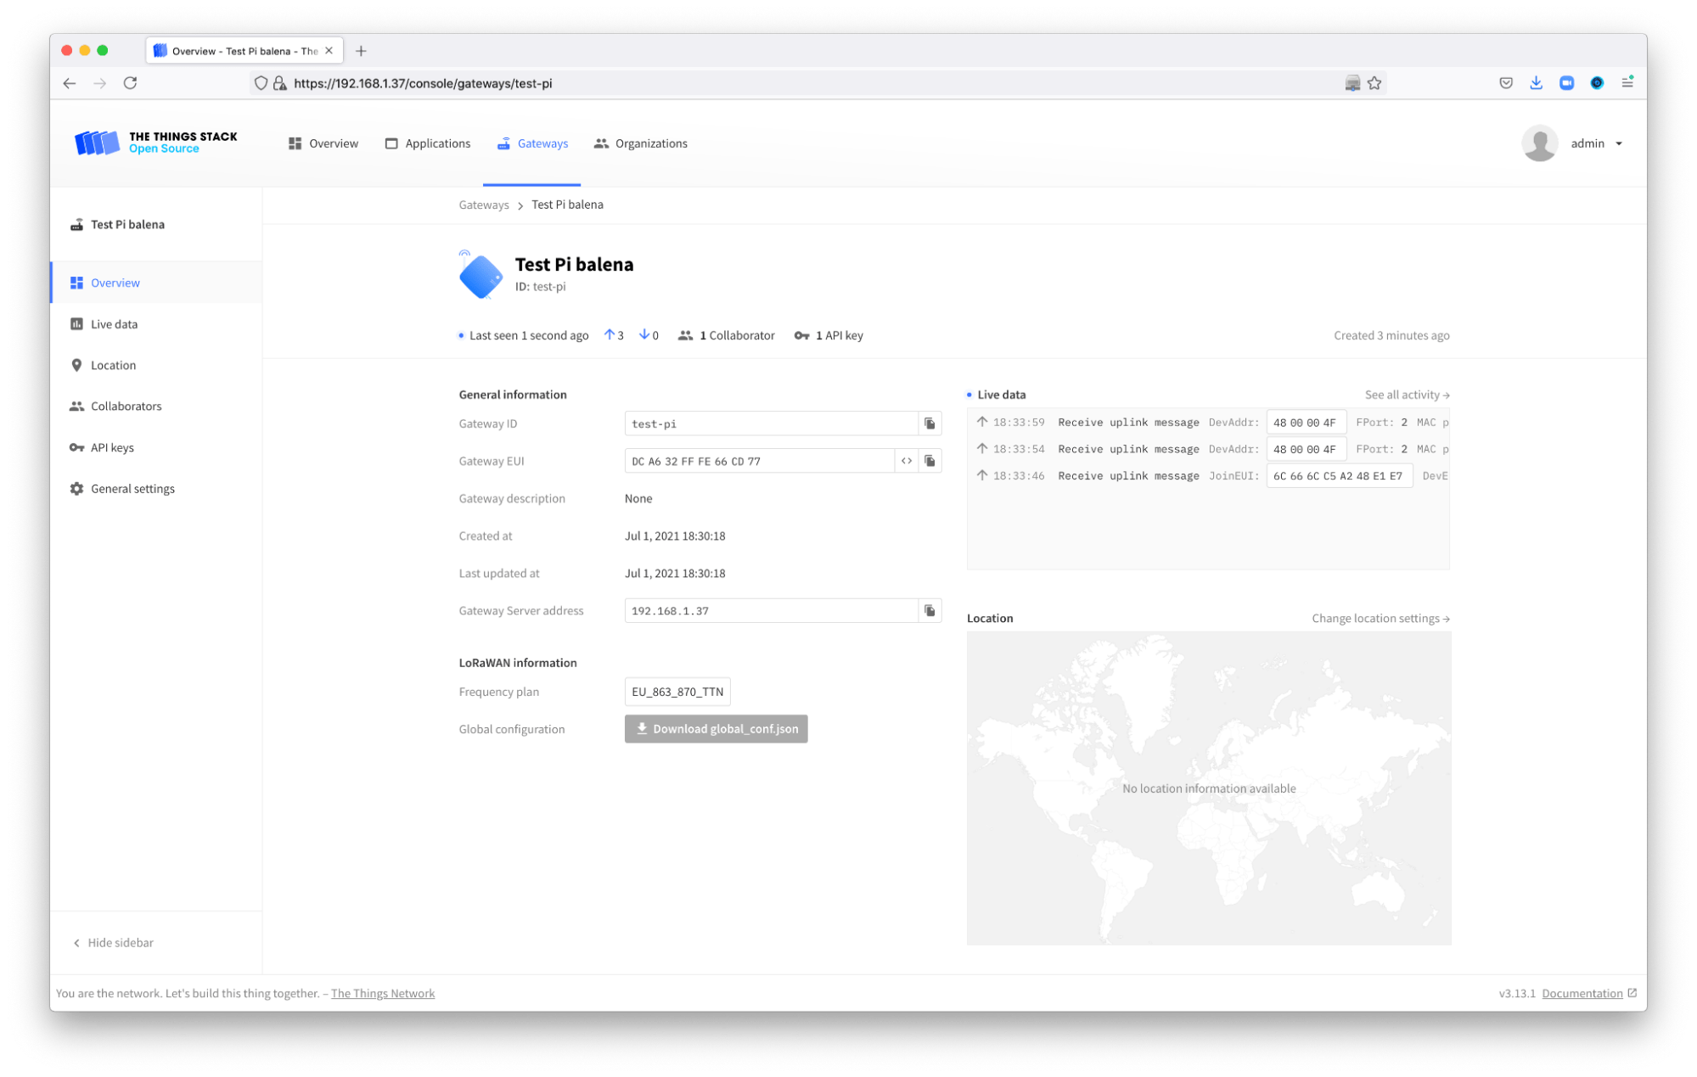Click Gateways breadcrumb link
Screen dimensions: 1697x1077
484,205
